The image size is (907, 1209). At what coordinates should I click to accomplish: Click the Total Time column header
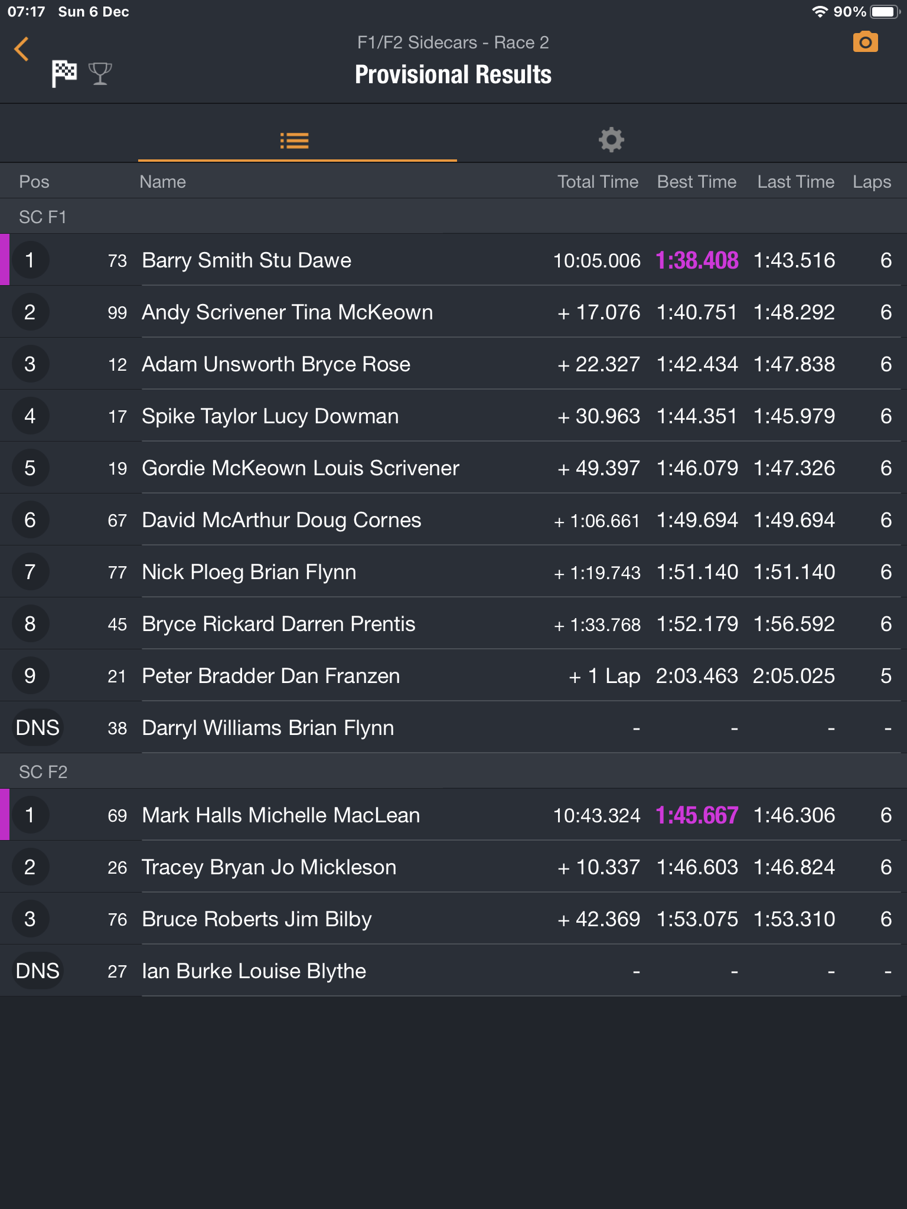point(598,182)
